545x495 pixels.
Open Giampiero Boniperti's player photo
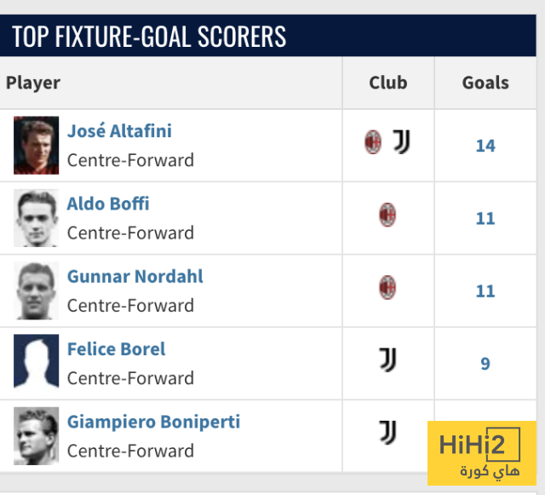pyautogui.click(x=37, y=435)
